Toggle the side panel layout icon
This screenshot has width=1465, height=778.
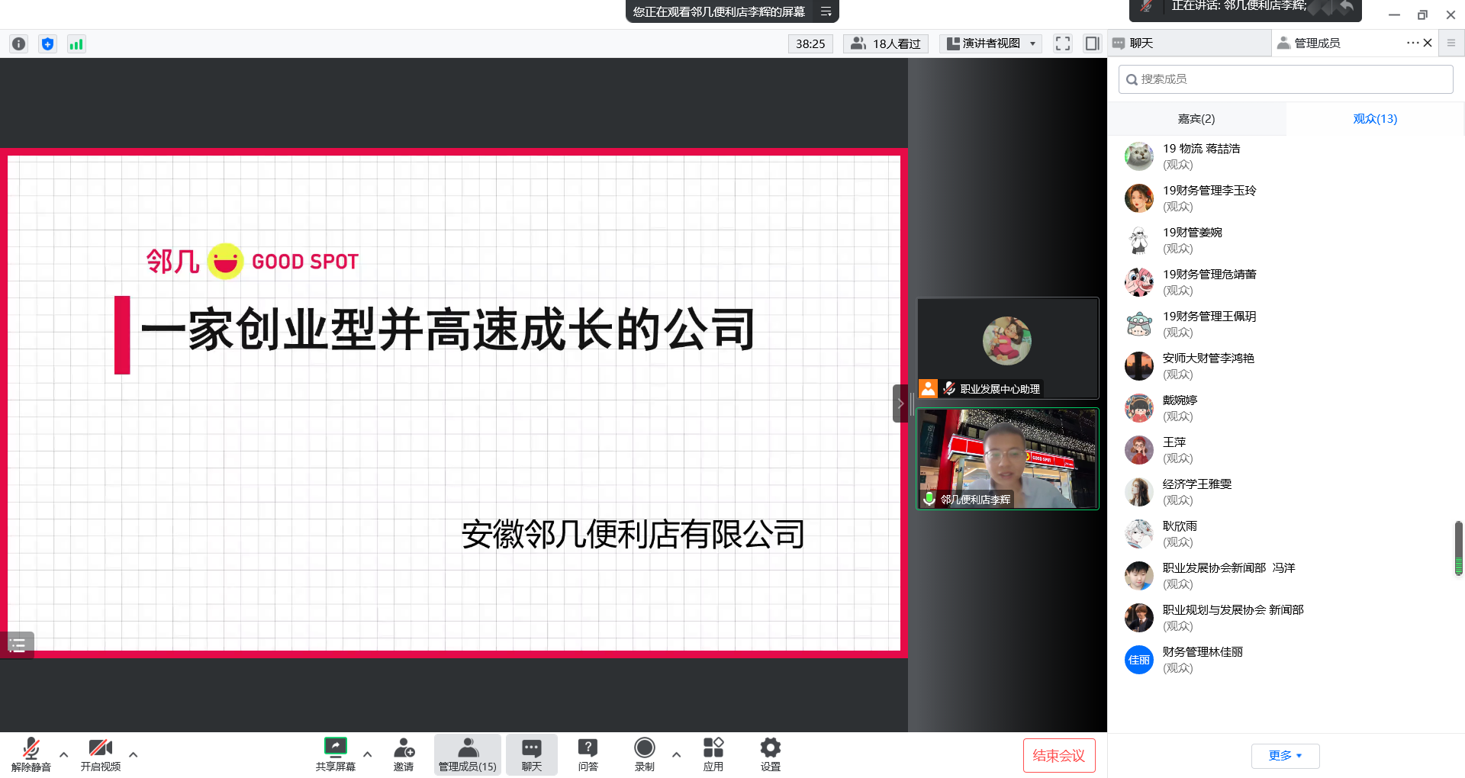pos(1092,43)
